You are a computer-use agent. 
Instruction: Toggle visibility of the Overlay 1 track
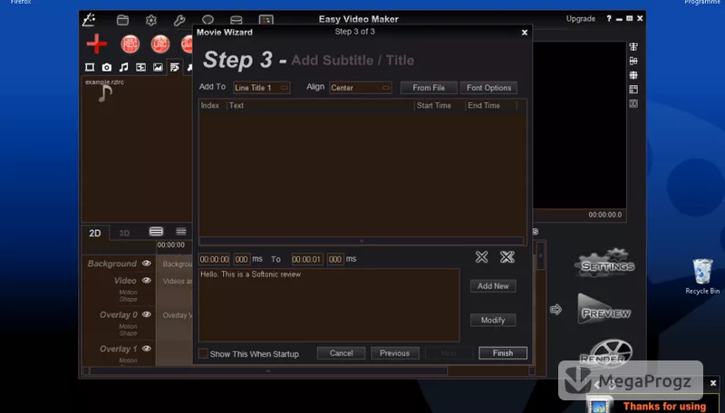tap(147, 349)
